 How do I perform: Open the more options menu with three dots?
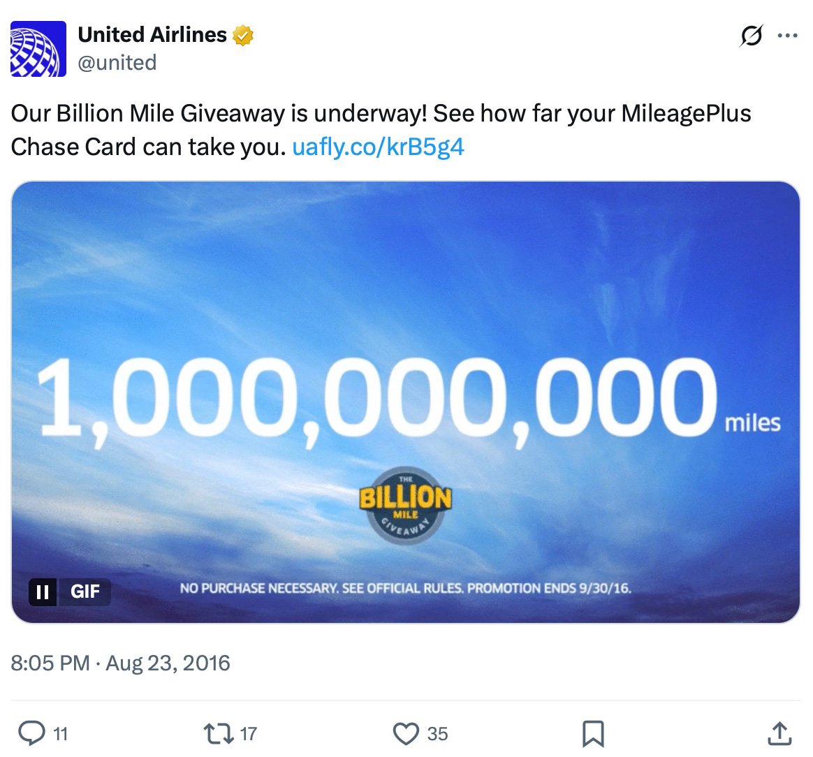pyautogui.click(x=788, y=35)
